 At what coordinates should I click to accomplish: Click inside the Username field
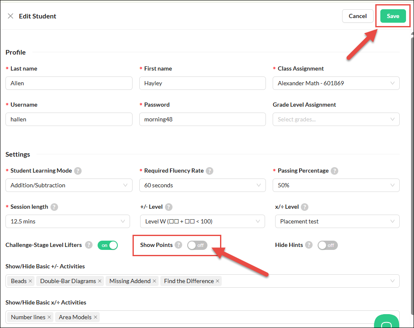point(69,119)
